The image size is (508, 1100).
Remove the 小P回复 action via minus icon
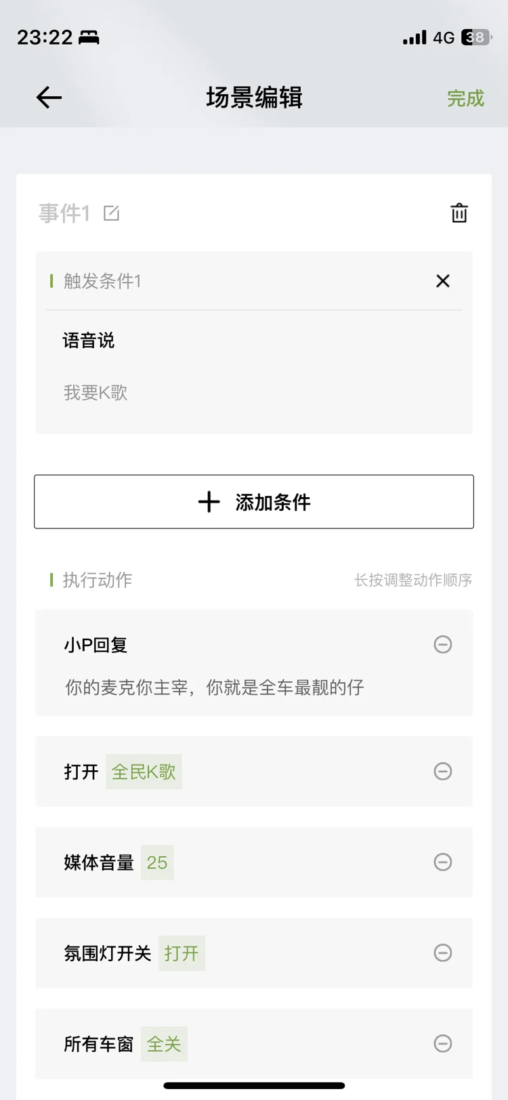point(443,644)
